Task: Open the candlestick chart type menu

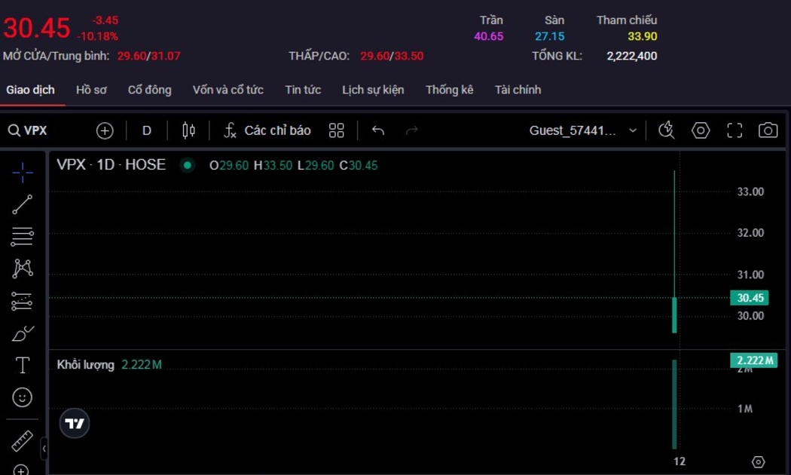Action: coord(188,130)
